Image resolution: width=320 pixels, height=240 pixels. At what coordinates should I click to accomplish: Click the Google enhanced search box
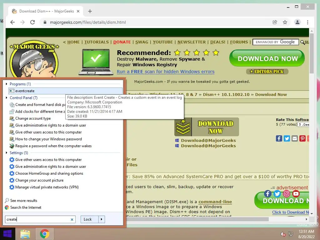click(x=276, y=42)
